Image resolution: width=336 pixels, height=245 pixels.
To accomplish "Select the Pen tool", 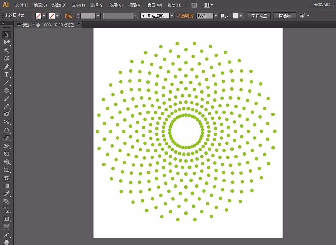I will tap(6, 67).
